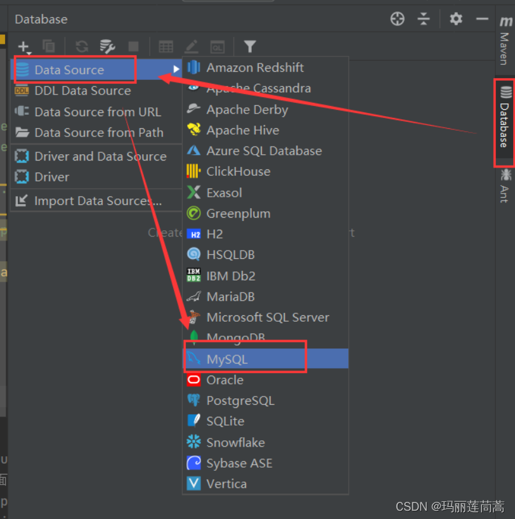Click the locate crosshair icon in header

pos(397,19)
